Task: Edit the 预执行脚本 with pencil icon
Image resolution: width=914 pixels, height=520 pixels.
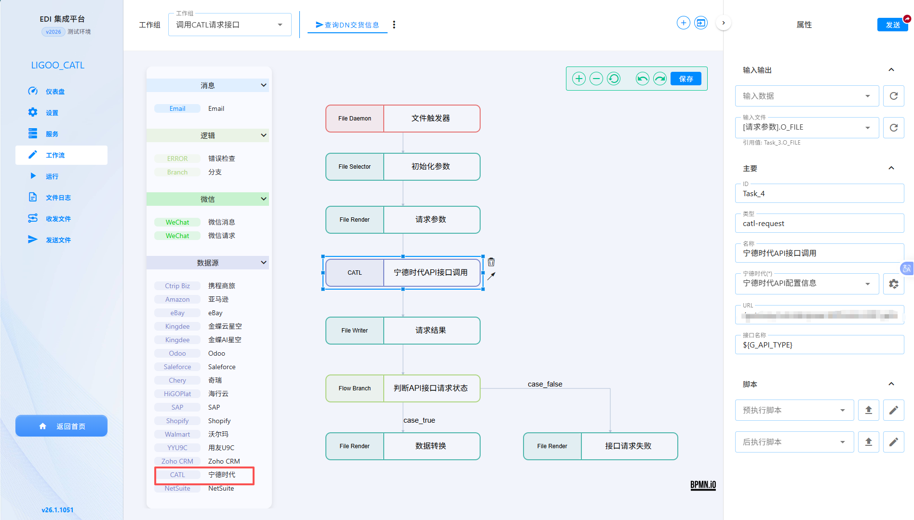Action: point(893,410)
